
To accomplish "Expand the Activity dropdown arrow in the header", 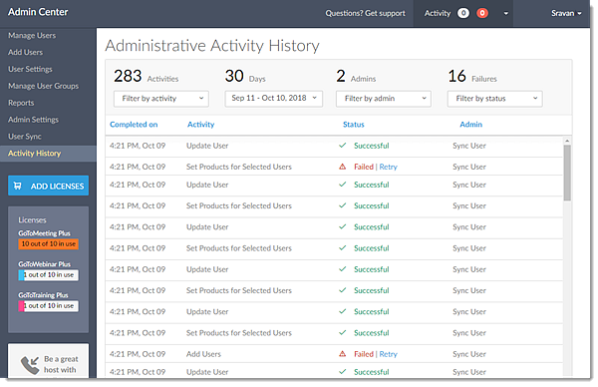I will (505, 14).
